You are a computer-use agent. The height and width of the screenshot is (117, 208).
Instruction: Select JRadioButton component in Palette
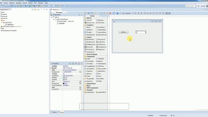point(101,64)
